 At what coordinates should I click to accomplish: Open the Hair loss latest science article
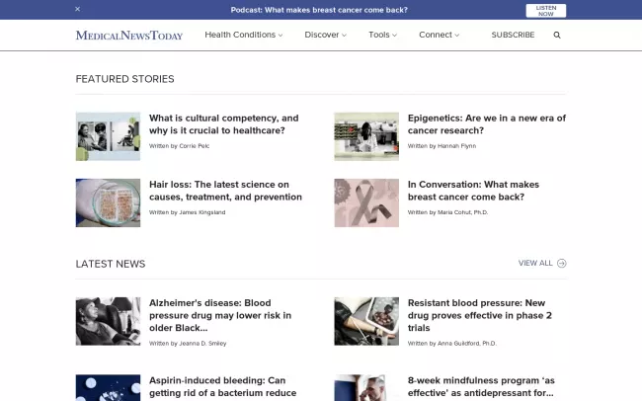[225, 191]
